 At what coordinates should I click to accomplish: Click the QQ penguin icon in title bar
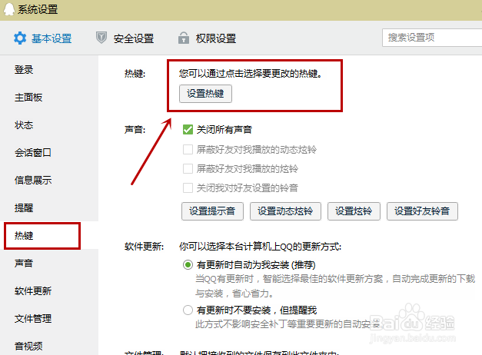[9, 9]
